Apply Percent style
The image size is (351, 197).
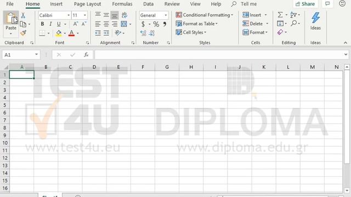click(156, 24)
